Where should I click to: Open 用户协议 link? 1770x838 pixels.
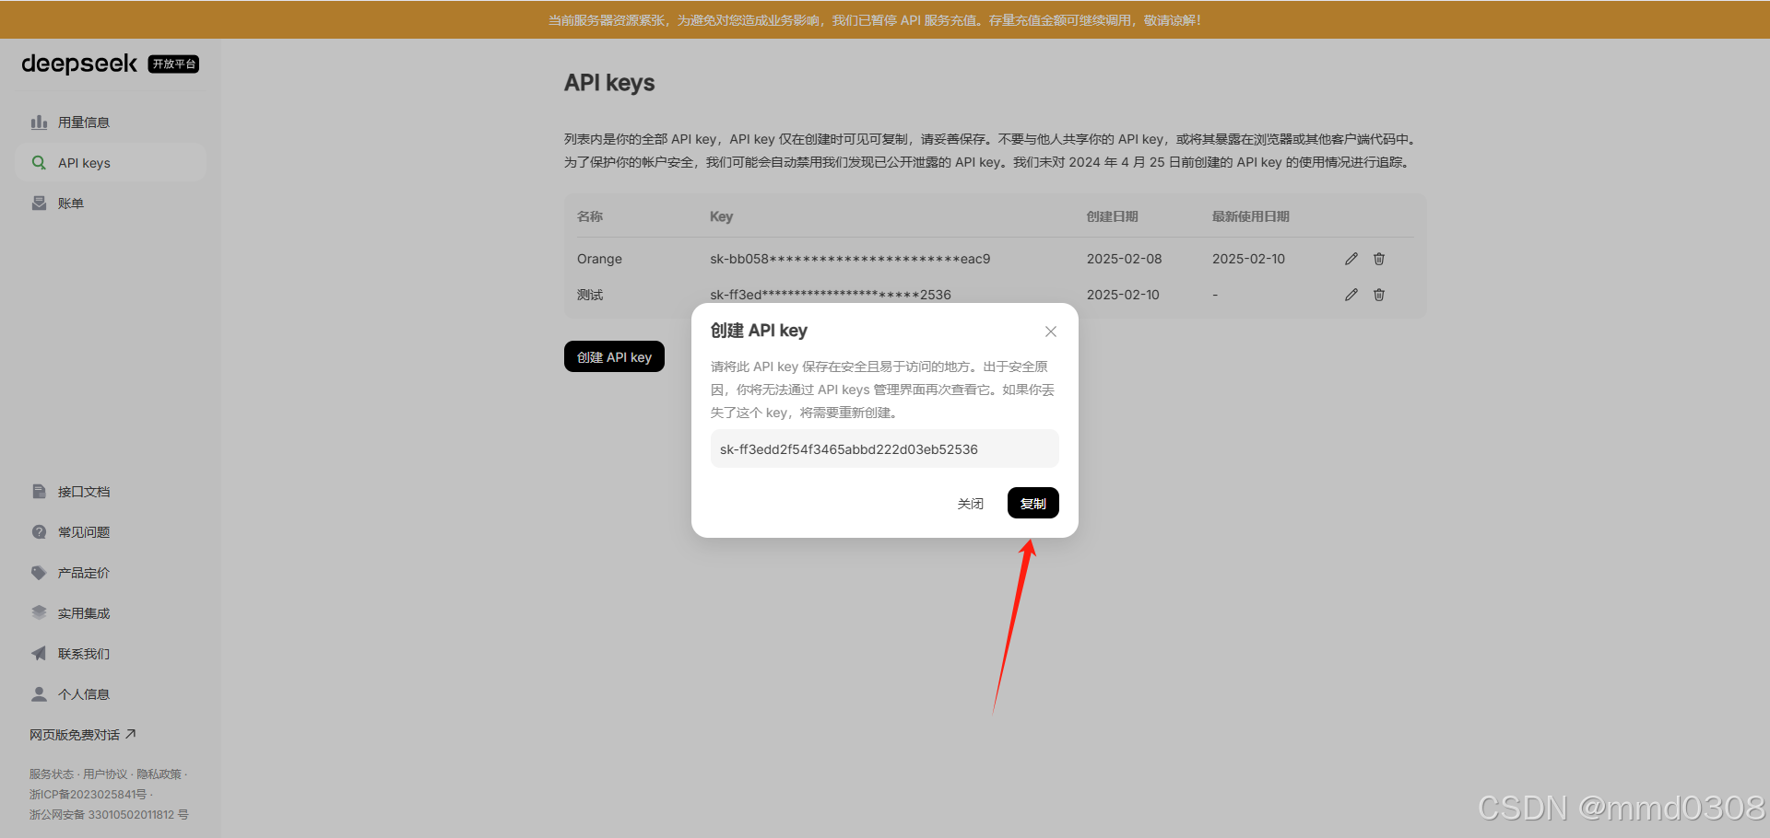point(105,774)
